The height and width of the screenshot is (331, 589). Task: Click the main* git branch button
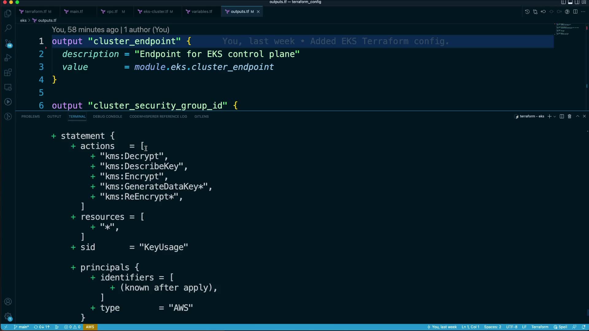click(21, 327)
